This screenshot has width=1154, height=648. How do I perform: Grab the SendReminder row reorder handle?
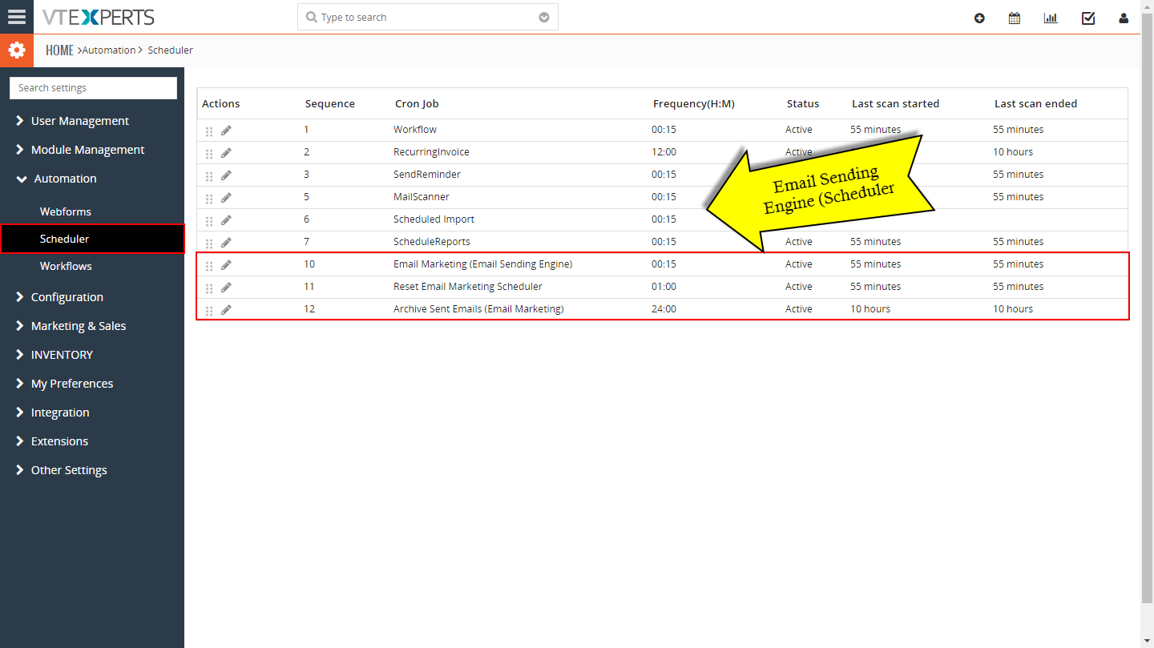point(209,176)
